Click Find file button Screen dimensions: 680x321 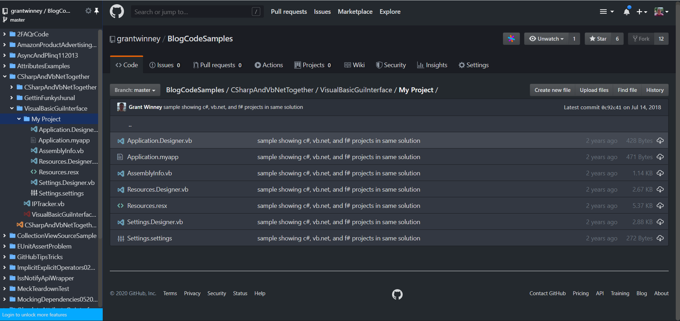coord(627,90)
